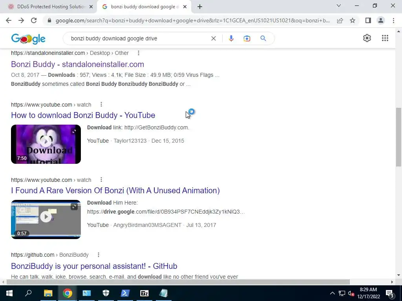Click the github.com BonziBuddy breadcrumb URL
The width and height of the screenshot is (402, 301).
tap(50, 255)
